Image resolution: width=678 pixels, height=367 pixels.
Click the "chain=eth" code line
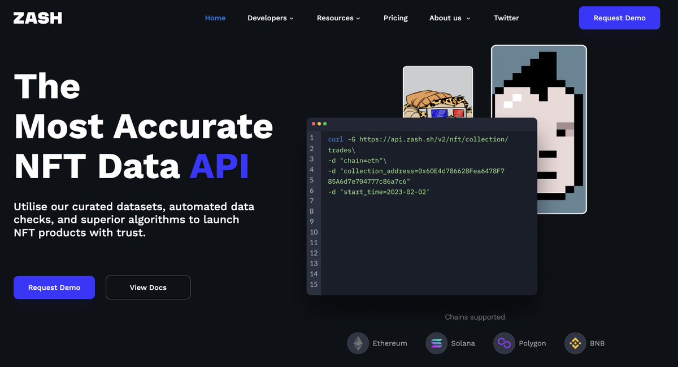pyautogui.click(x=357, y=160)
